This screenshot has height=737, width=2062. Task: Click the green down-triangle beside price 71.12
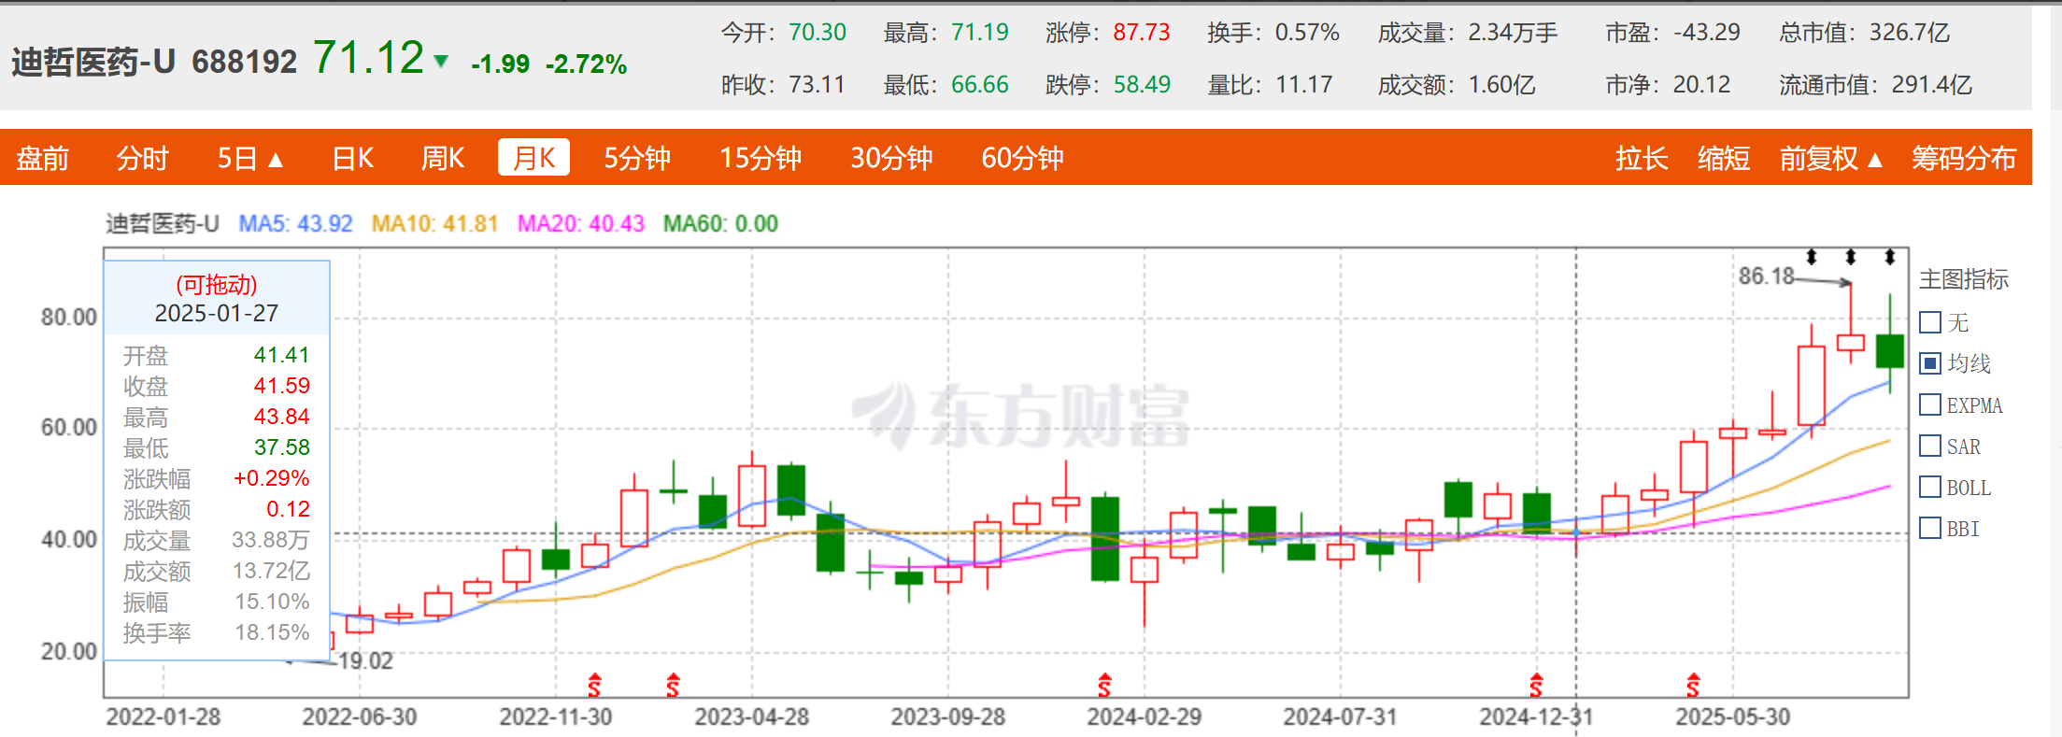[441, 62]
